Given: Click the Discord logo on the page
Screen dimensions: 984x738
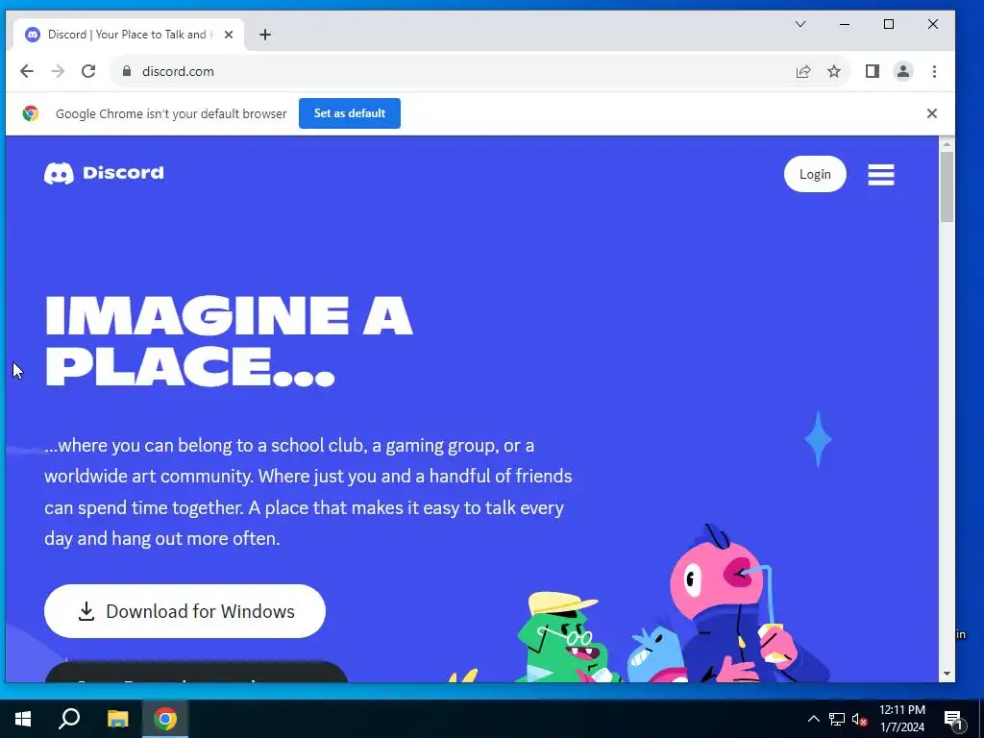Looking at the screenshot, I should 104,173.
